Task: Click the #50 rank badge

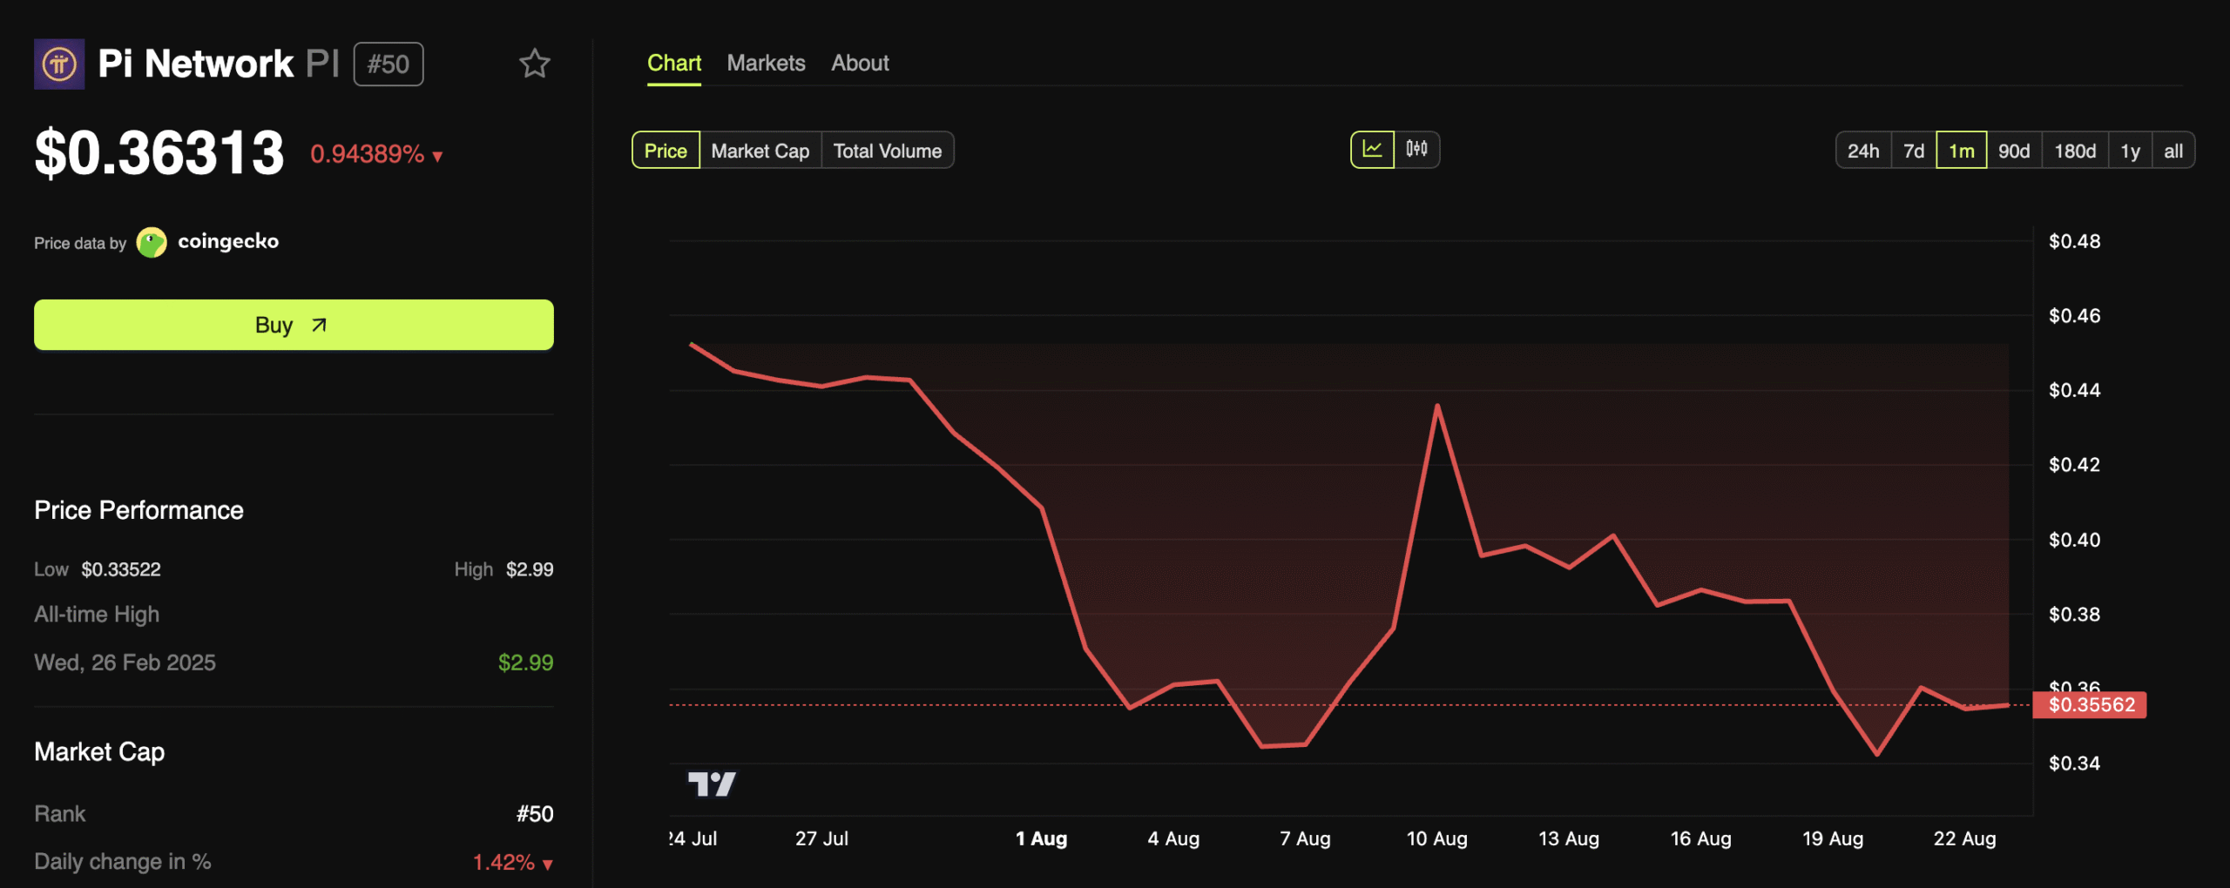Action: pyautogui.click(x=389, y=63)
